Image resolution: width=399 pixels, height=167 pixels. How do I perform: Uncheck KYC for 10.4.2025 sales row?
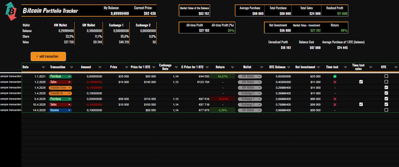[x=386, y=104]
